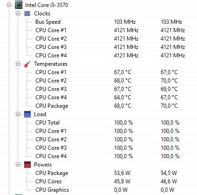Click the Intel Core i5-3570 processor chip icon
This screenshot has height=195, width=197.
pyautogui.click(x=19, y=5)
